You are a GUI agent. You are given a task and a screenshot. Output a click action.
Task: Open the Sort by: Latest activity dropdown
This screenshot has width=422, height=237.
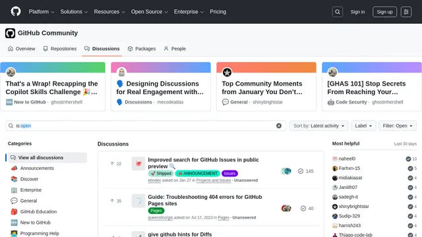point(319,126)
